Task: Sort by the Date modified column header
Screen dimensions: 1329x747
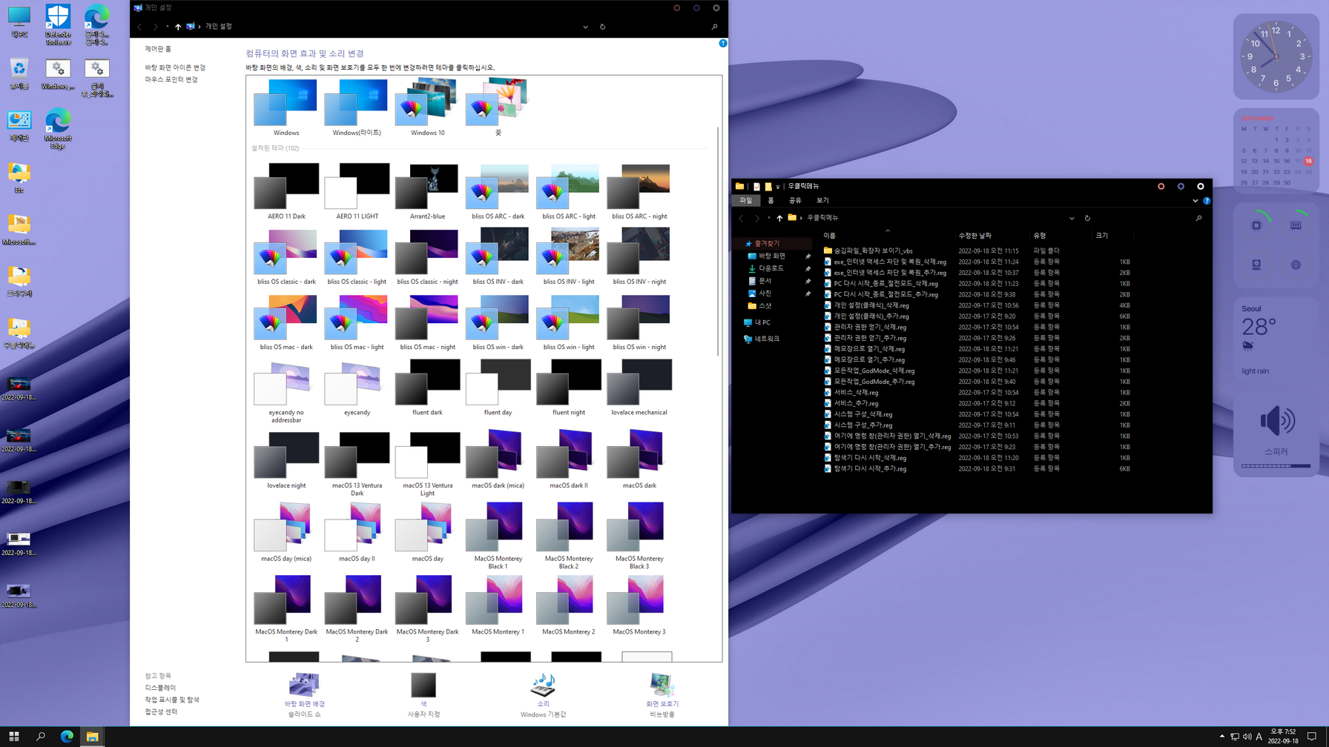Action: (992, 236)
